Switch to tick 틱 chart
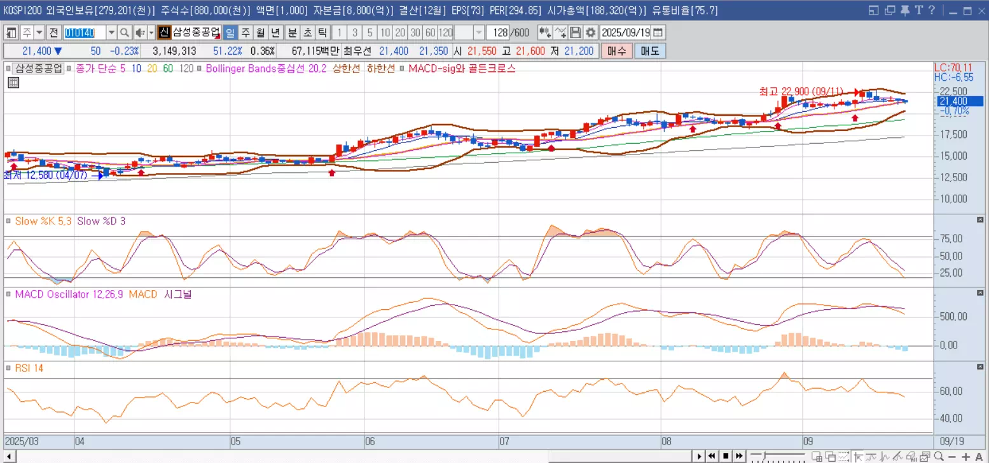Image resolution: width=989 pixels, height=463 pixels. (322, 32)
